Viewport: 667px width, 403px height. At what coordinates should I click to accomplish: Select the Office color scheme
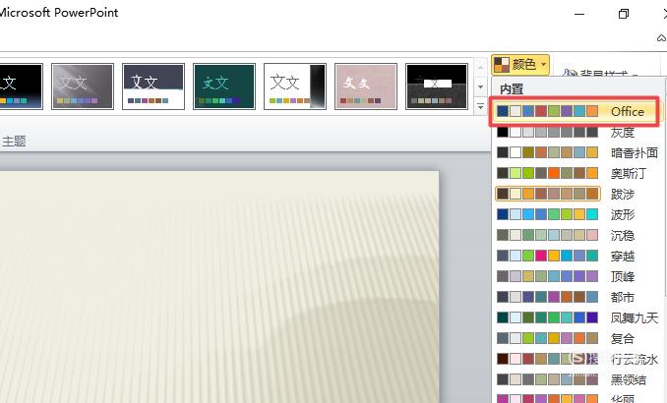click(x=575, y=111)
